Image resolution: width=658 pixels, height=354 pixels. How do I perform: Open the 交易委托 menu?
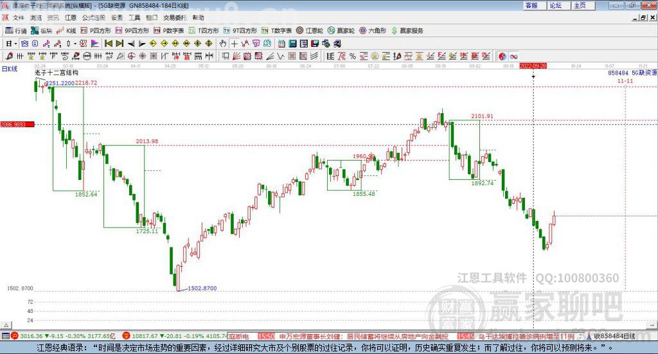coord(175,17)
